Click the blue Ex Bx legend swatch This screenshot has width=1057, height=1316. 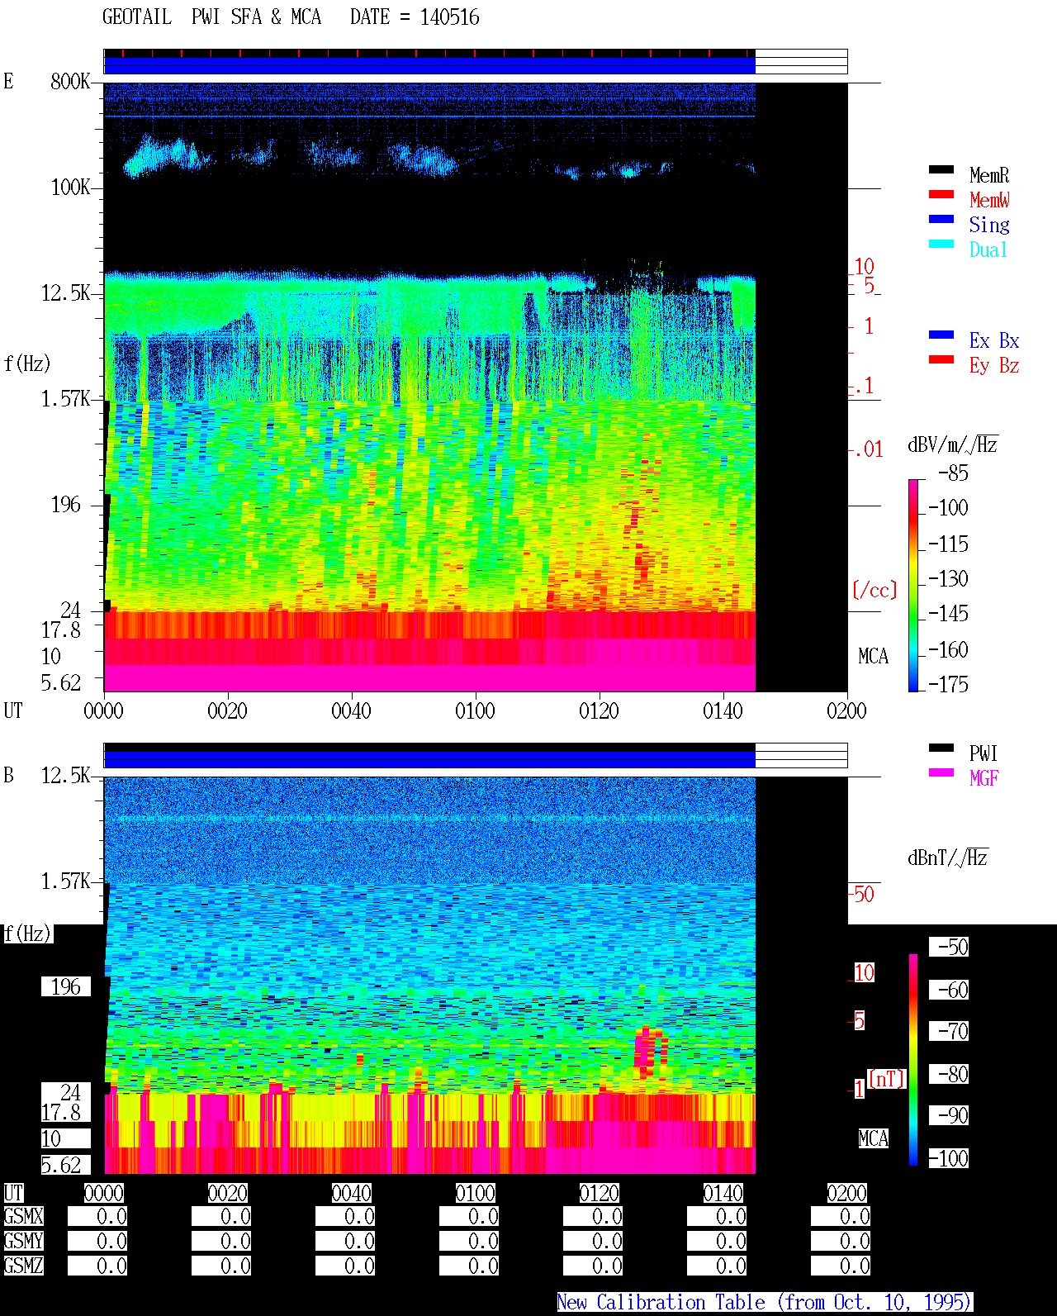point(941,335)
